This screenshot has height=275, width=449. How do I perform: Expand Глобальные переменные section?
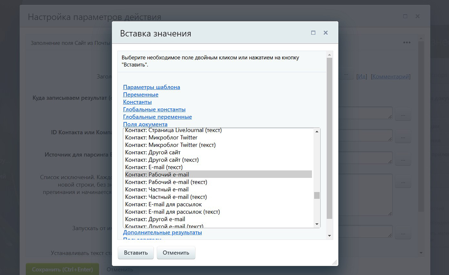(x=158, y=117)
